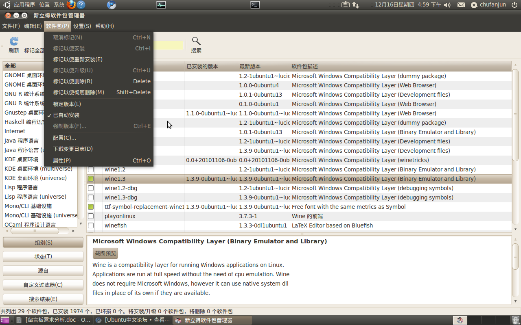Toggle the ttf-symbol-replacement-wine1 status checkbox
Image resolution: width=521 pixels, height=325 pixels.
tap(91, 207)
